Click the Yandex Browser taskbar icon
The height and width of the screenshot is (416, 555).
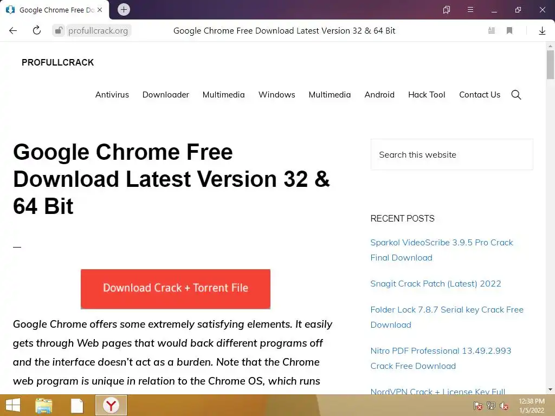point(111,405)
